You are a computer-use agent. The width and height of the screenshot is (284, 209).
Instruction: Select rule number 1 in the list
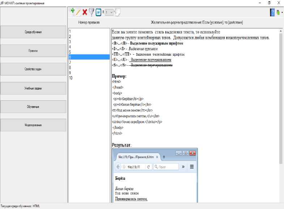click(89, 31)
